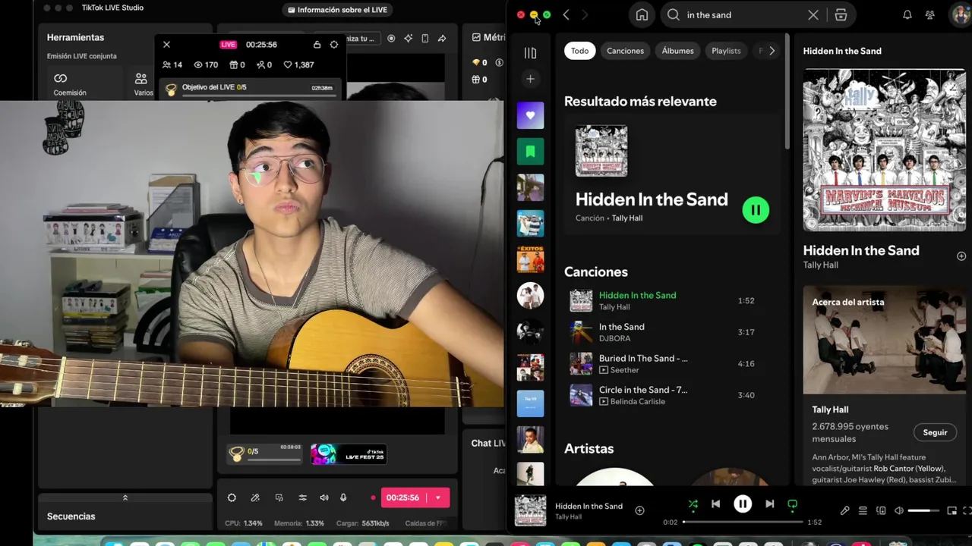The height and width of the screenshot is (546, 972).
Task: Open Connect to a device icon
Action: tap(881, 511)
